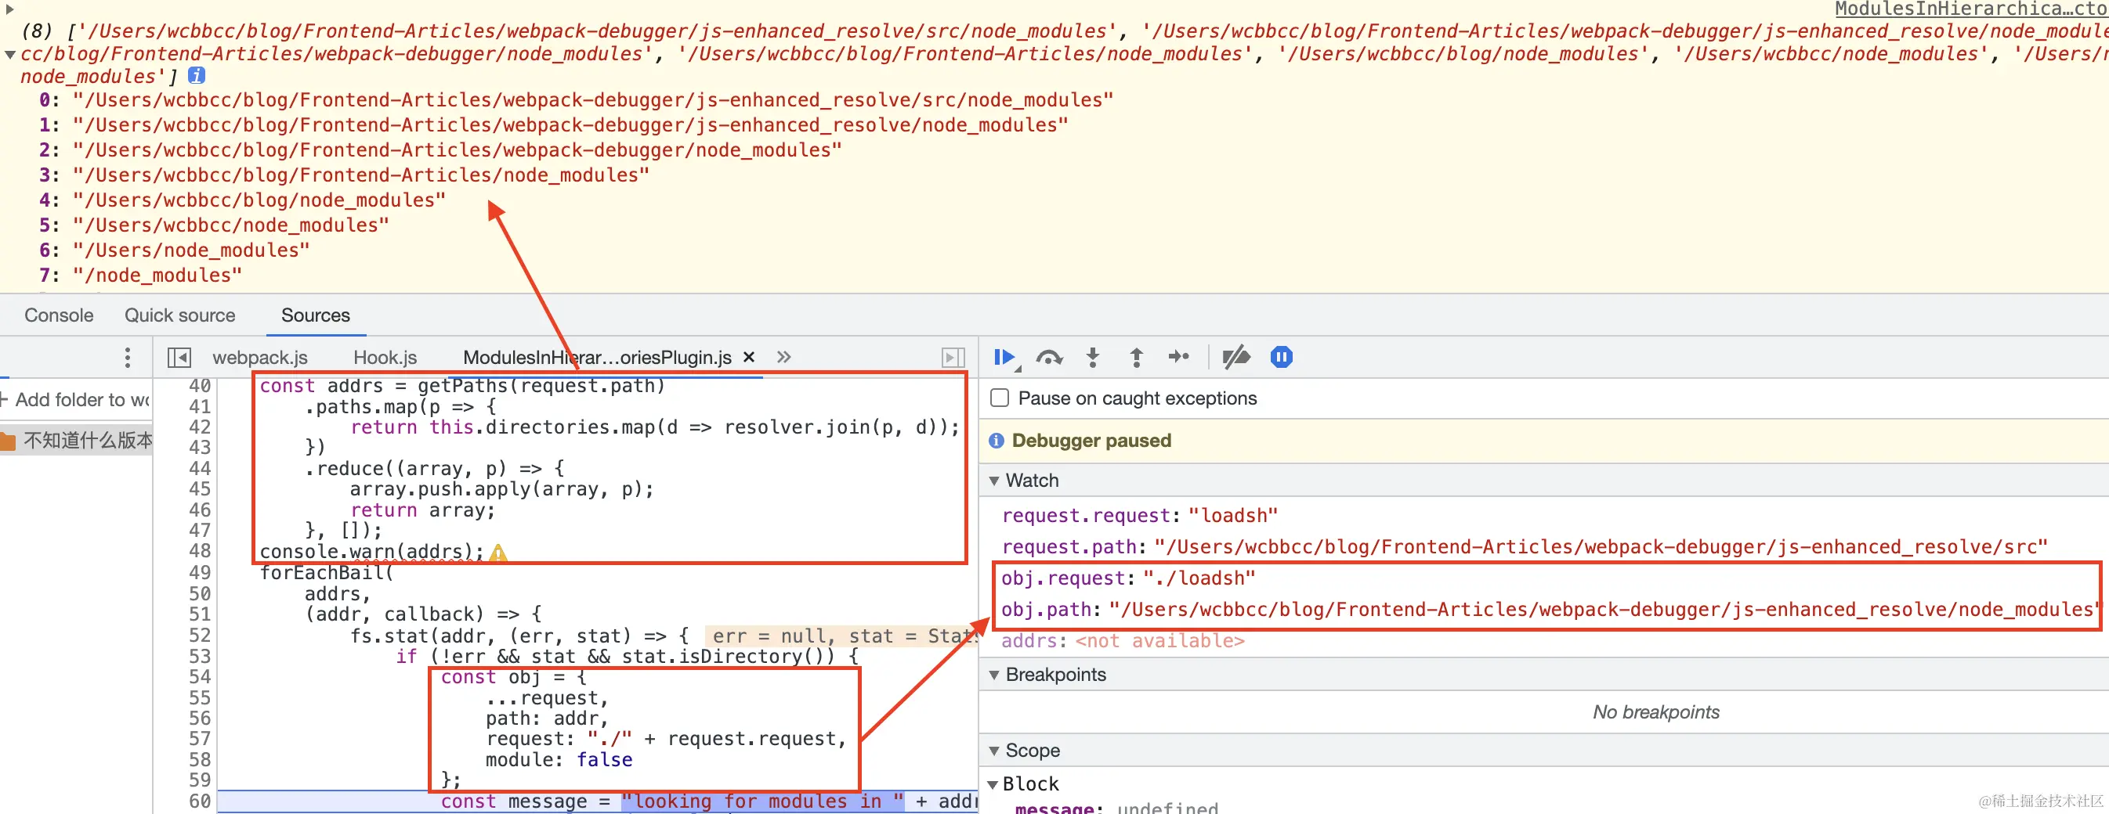Click array item 5 "/Users/wcbbcc/node_modules"

[x=231, y=225]
